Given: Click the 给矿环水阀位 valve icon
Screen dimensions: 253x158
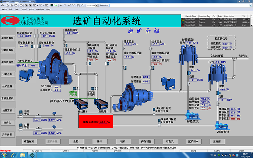Looking at the screenshot, I should pos(39,46).
